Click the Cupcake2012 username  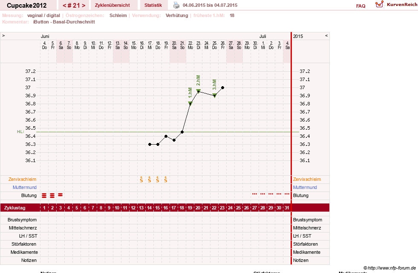[27, 6]
